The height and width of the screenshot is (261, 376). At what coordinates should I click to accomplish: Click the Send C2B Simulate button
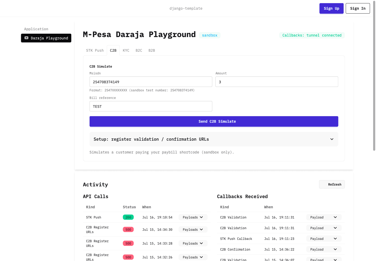(214, 121)
